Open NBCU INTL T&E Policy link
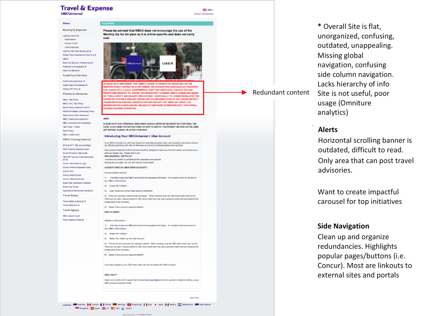 [73, 103]
